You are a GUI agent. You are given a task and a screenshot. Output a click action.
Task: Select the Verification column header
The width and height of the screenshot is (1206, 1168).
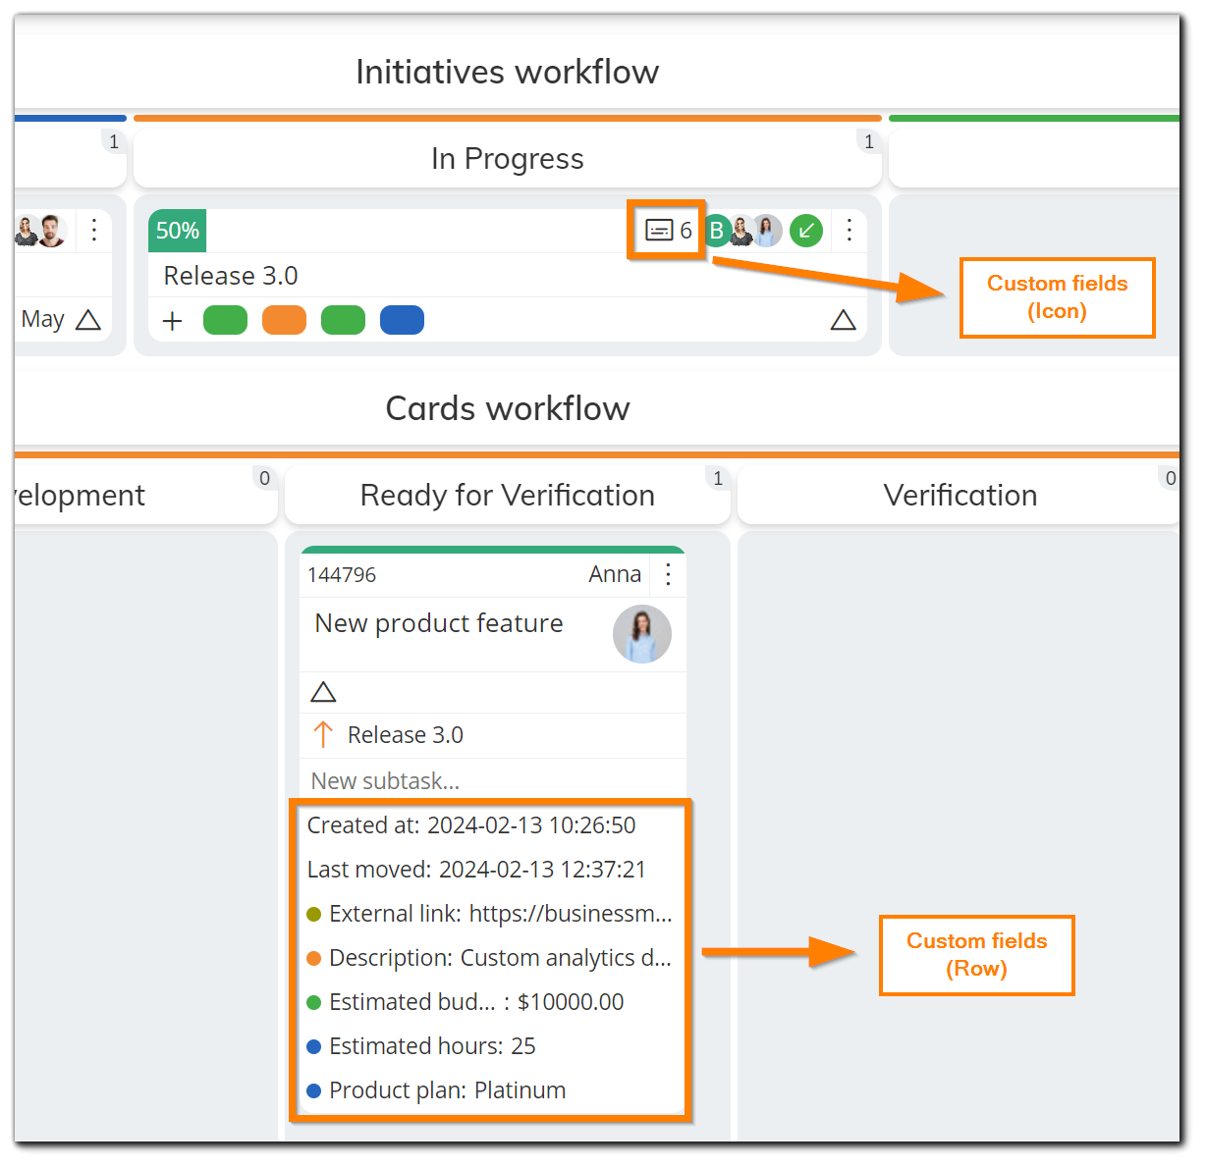(959, 496)
